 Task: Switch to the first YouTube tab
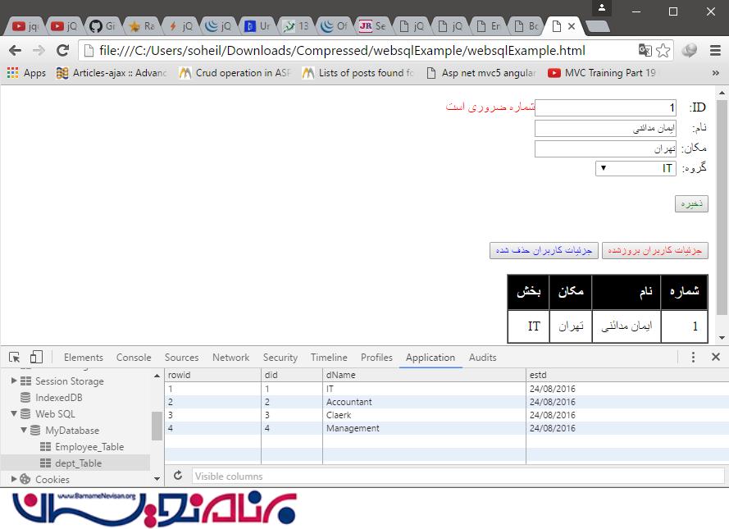[x=26, y=26]
